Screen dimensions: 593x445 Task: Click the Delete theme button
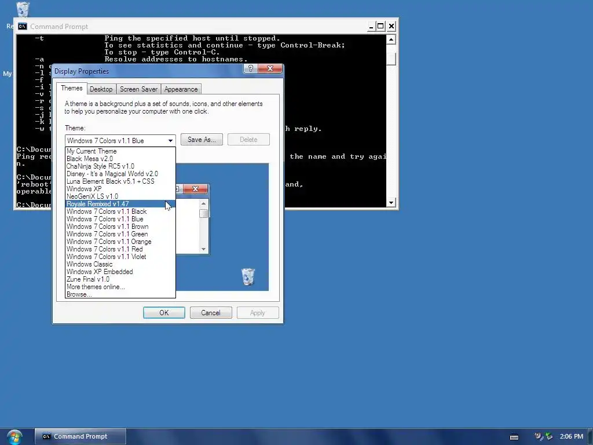click(248, 140)
